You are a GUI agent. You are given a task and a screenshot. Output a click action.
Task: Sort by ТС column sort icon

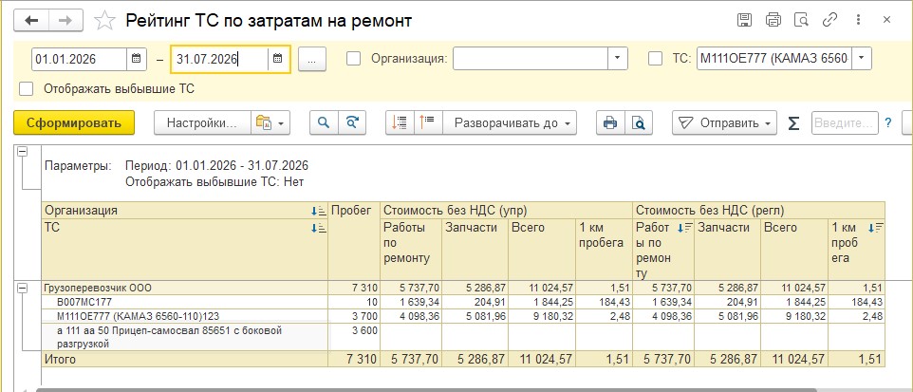click(319, 229)
